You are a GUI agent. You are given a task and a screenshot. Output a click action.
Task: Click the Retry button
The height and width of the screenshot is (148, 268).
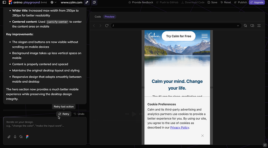(x=64, y=114)
